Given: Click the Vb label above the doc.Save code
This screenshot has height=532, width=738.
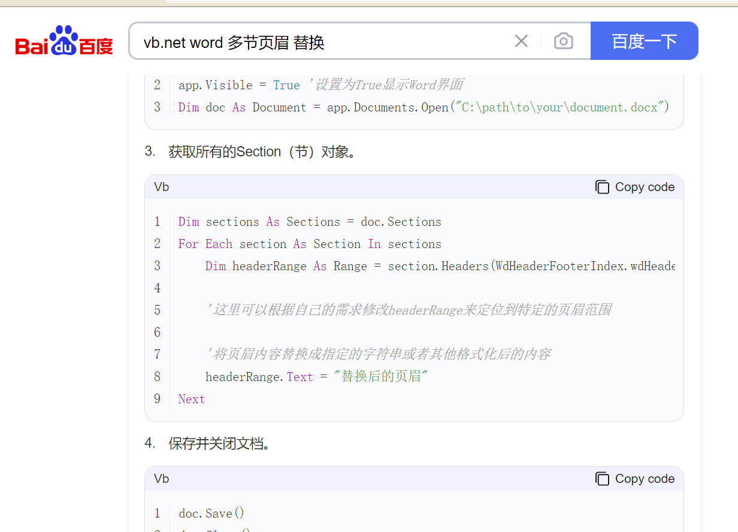Looking at the screenshot, I should tap(162, 479).
